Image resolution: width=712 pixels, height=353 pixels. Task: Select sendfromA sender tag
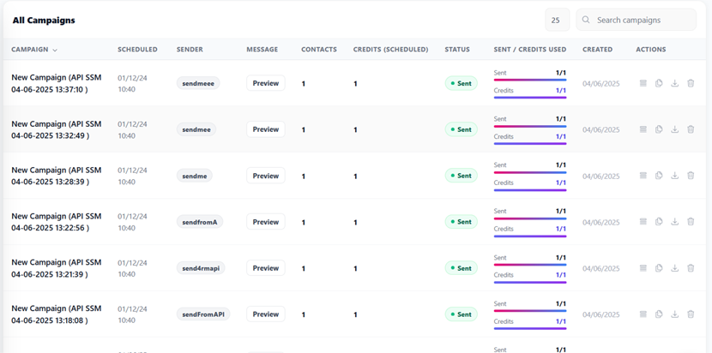tap(200, 222)
